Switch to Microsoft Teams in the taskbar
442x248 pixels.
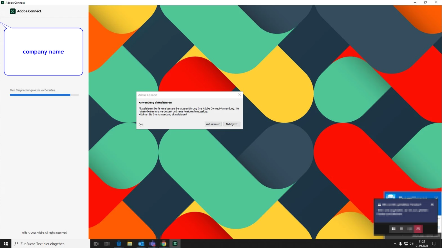coord(152,244)
